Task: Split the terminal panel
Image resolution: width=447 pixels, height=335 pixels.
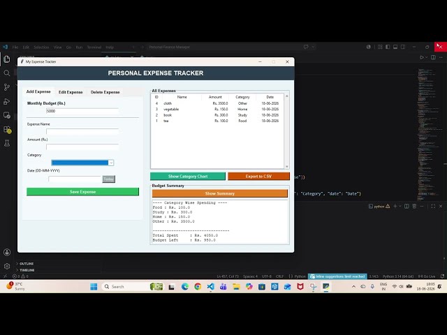Action: 406,206
